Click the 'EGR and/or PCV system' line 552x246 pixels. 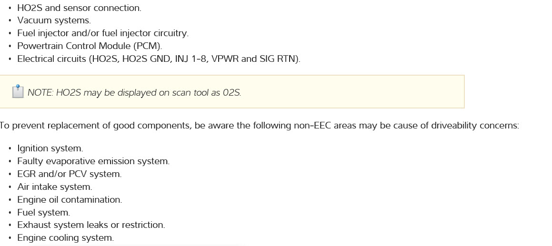point(70,174)
